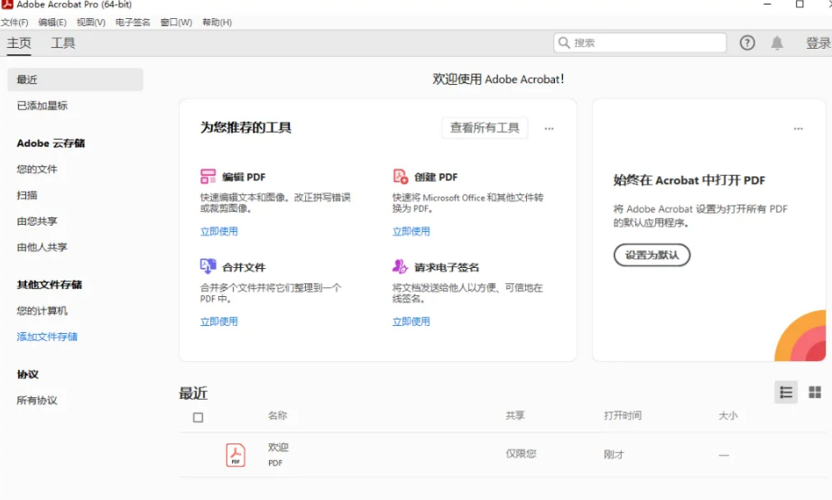Click the PDF file icon for 欢迎
The height and width of the screenshot is (500, 832).
pyautogui.click(x=236, y=455)
